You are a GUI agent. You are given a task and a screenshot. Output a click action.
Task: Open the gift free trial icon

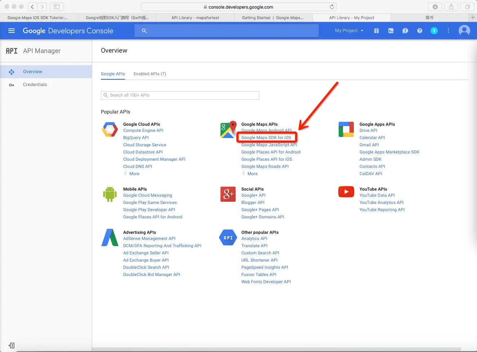click(x=376, y=31)
